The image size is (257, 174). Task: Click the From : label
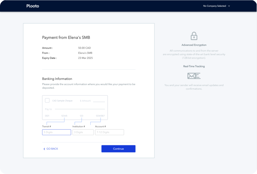pyautogui.click(x=46, y=53)
